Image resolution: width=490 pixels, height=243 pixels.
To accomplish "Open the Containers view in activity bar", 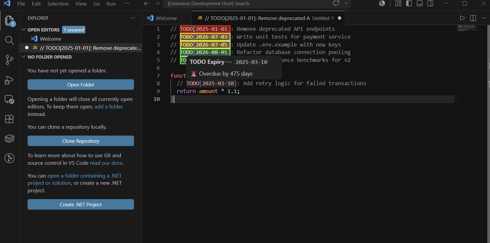I will click(10, 139).
